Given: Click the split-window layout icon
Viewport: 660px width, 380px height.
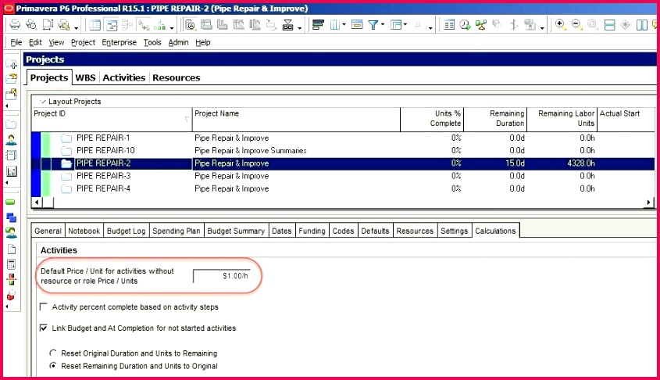Looking at the screenshot, I should click(x=642, y=25).
